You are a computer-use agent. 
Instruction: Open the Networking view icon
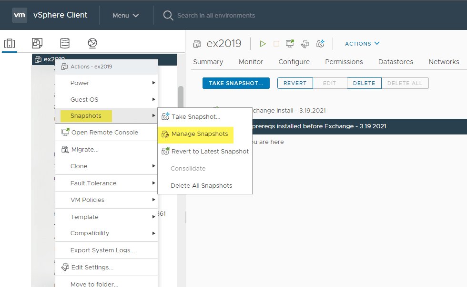pyautogui.click(x=92, y=43)
